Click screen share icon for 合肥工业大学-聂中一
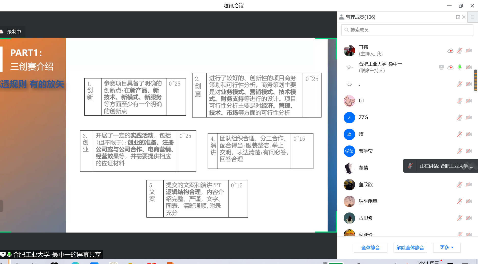The image size is (478, 264). pyautogui.click(x=441, y=67)
